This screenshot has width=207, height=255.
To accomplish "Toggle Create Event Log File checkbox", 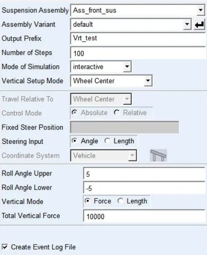I will [5, 247].
